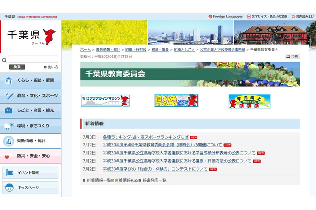
Task: Click the イベント情報 button
Action: click(x=30, y=173)
